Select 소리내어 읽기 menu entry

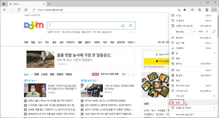[193, 91]
